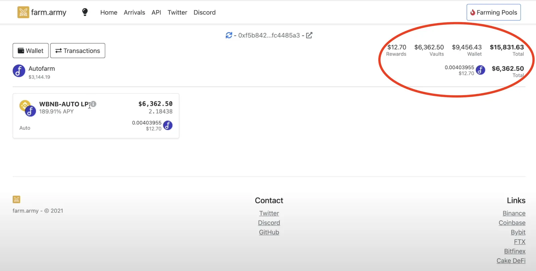Image resolution: width=536 pixels, height=271 pixels.
Task: Click AUTO token icon in summary totals
Action: pyautogui.click(x=480, y=70)
